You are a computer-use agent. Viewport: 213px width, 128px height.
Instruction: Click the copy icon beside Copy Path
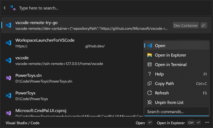pyautogui.click(x=150, y=84)
